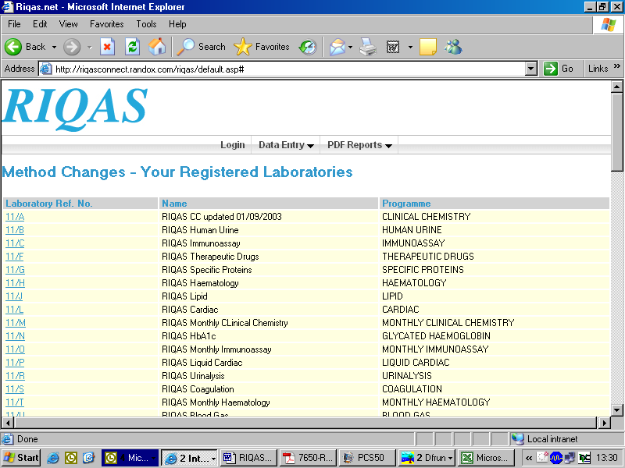Print the page using printer icon
Screen dimensions: 625x468
coord(368,47)
